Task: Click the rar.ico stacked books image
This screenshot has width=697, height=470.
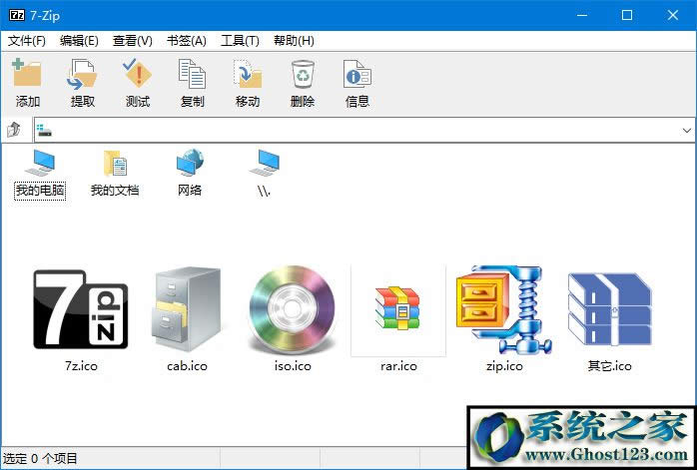Action: pos(397,308)
